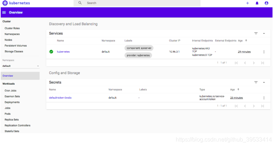Click the plus create resource icon
This screenshot has width=275, height=146.
pyautogui.click(x=248, y=3)
